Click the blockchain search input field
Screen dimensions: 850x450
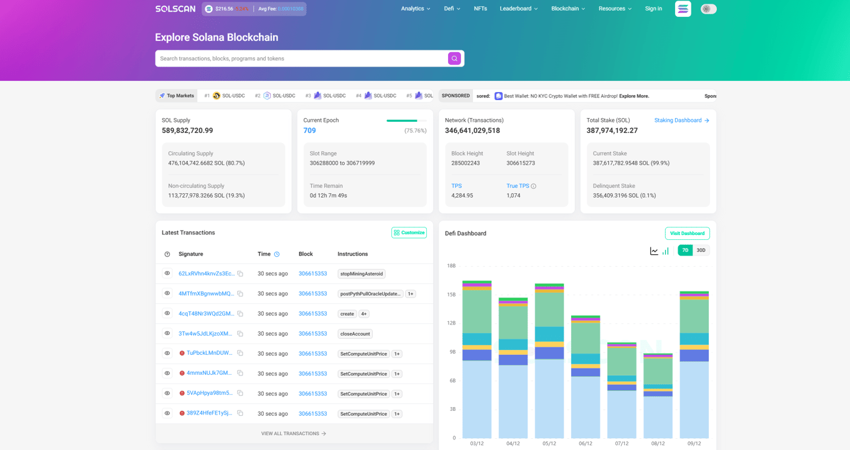coord(299,58)
